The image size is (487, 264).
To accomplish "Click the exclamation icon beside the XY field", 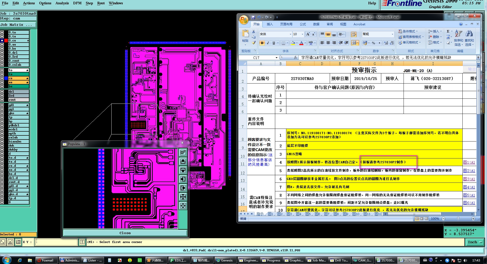I will coord(82,242).
